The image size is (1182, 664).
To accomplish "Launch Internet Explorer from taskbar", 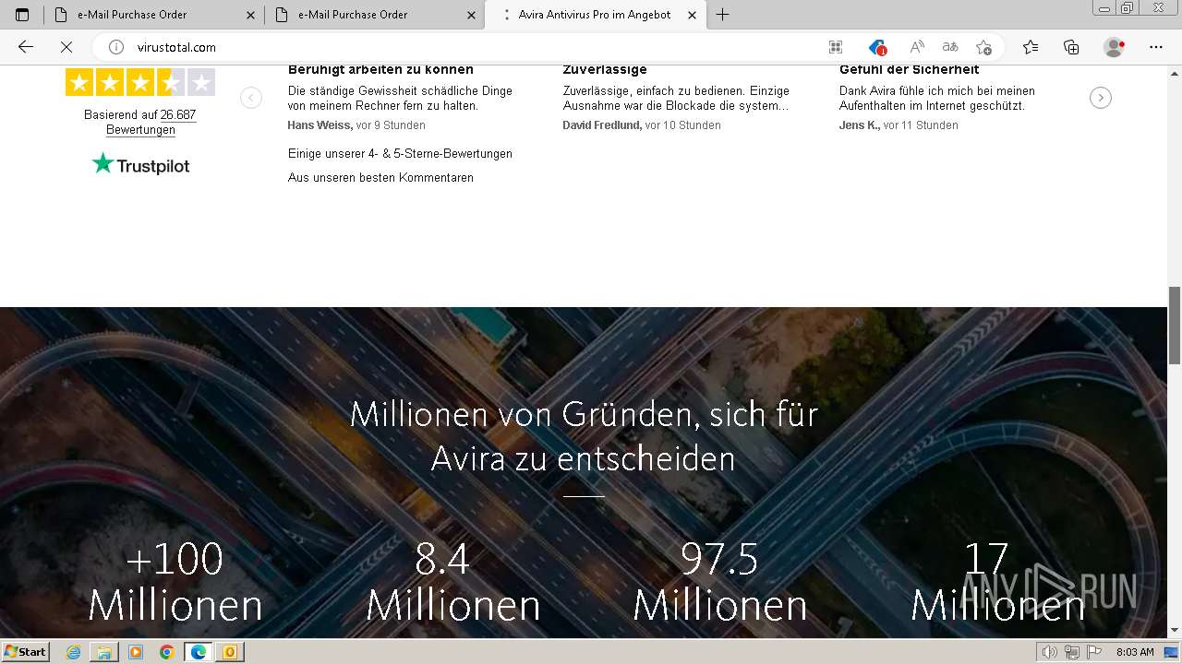I will (74, 652).
